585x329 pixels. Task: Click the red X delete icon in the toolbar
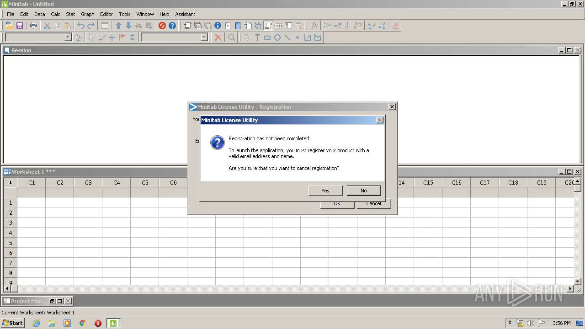(218, 37)
